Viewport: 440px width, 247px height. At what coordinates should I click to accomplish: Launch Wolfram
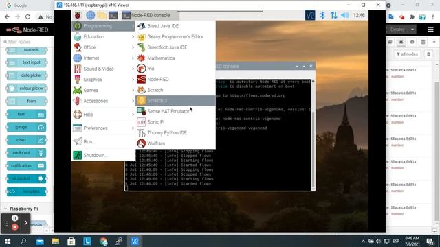coord(175,143)
